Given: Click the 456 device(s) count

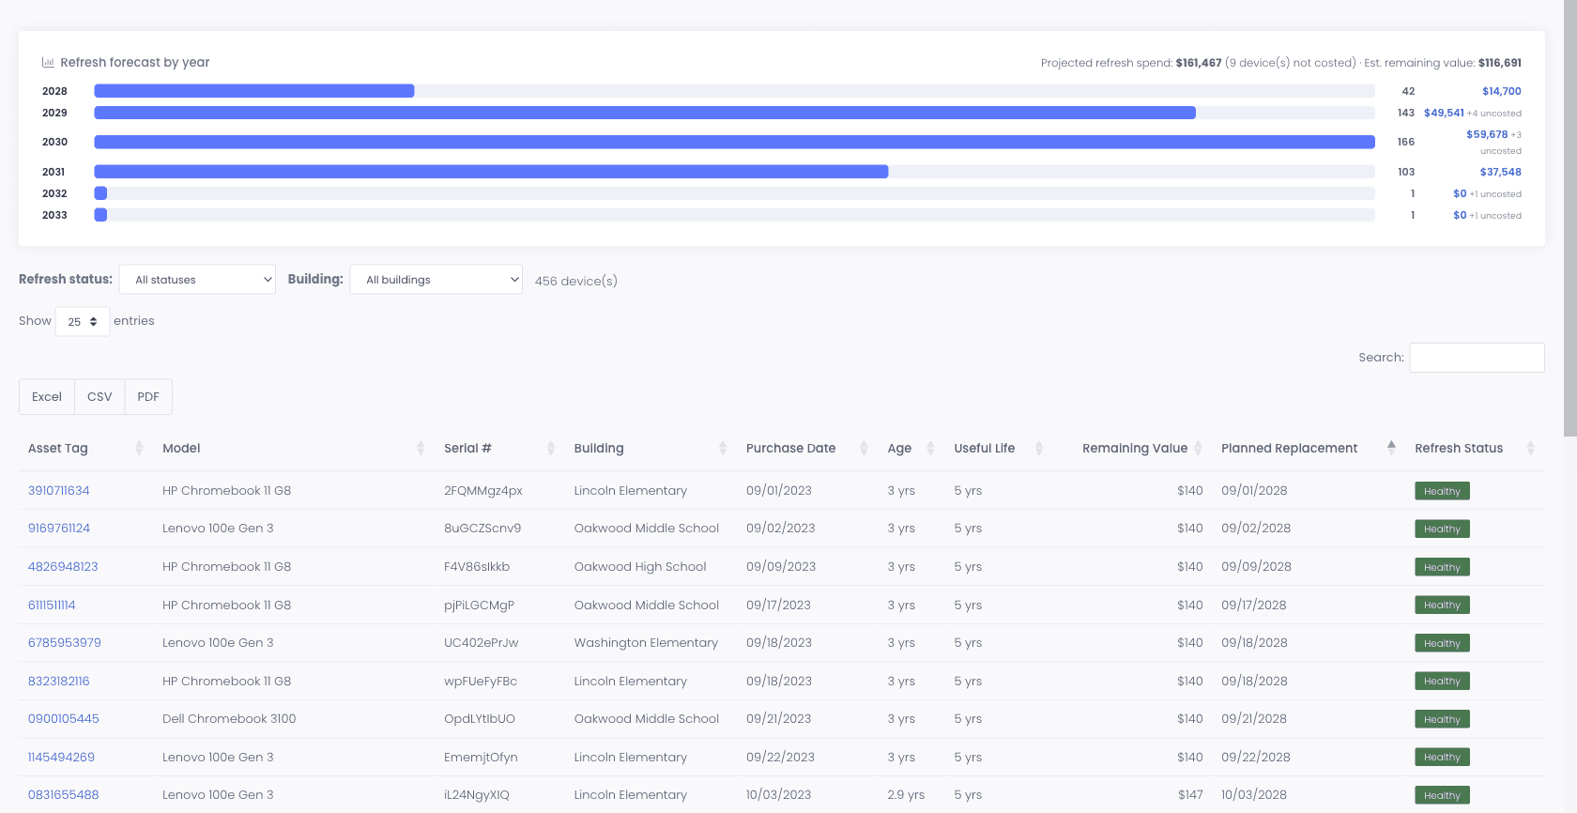Looking at the screenshot, I should coord(576,281).
